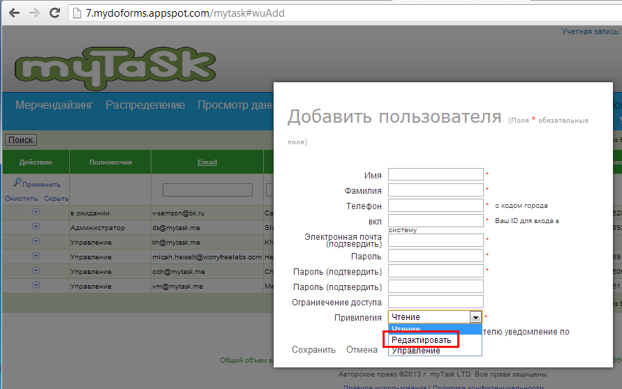Image resolution: width=622 pixels, height=389 pixels.
Task: Click the Привилегия dropdown arrow
Action: (475, 317)
